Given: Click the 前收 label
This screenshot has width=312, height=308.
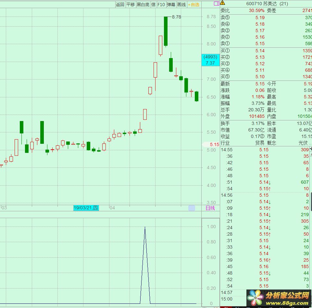Looking at the screenshot, I should pos(272,90).
